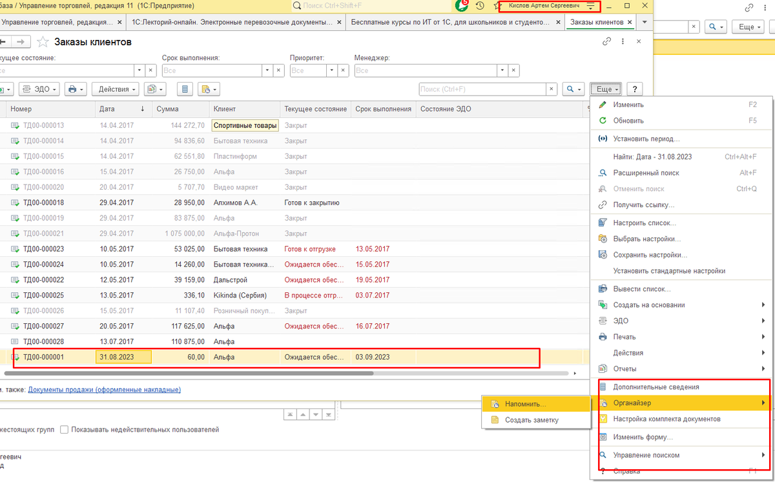Image resolution: width=775 pixels, height=482 pixels.
Task: Sort by the Сумма column header
Action: pyautogui.click(x=181, y=109)
